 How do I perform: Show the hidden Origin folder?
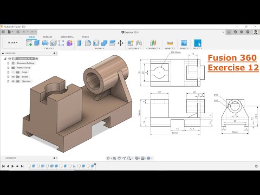[x=13, y=72]
